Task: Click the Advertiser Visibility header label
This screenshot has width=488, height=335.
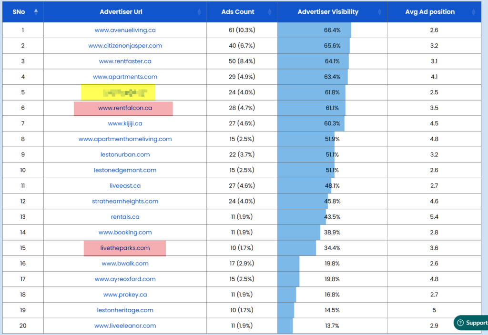Action: (x=328, y=12)
